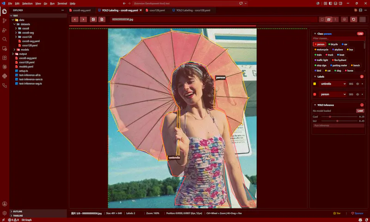Open Git Graph from status bar
Image resolution: width=370 pixels, height=222 pixels.
click(26, 220)
